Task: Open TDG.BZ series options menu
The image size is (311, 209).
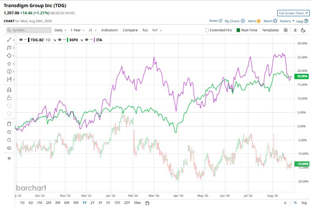Action: coord(25,40)
